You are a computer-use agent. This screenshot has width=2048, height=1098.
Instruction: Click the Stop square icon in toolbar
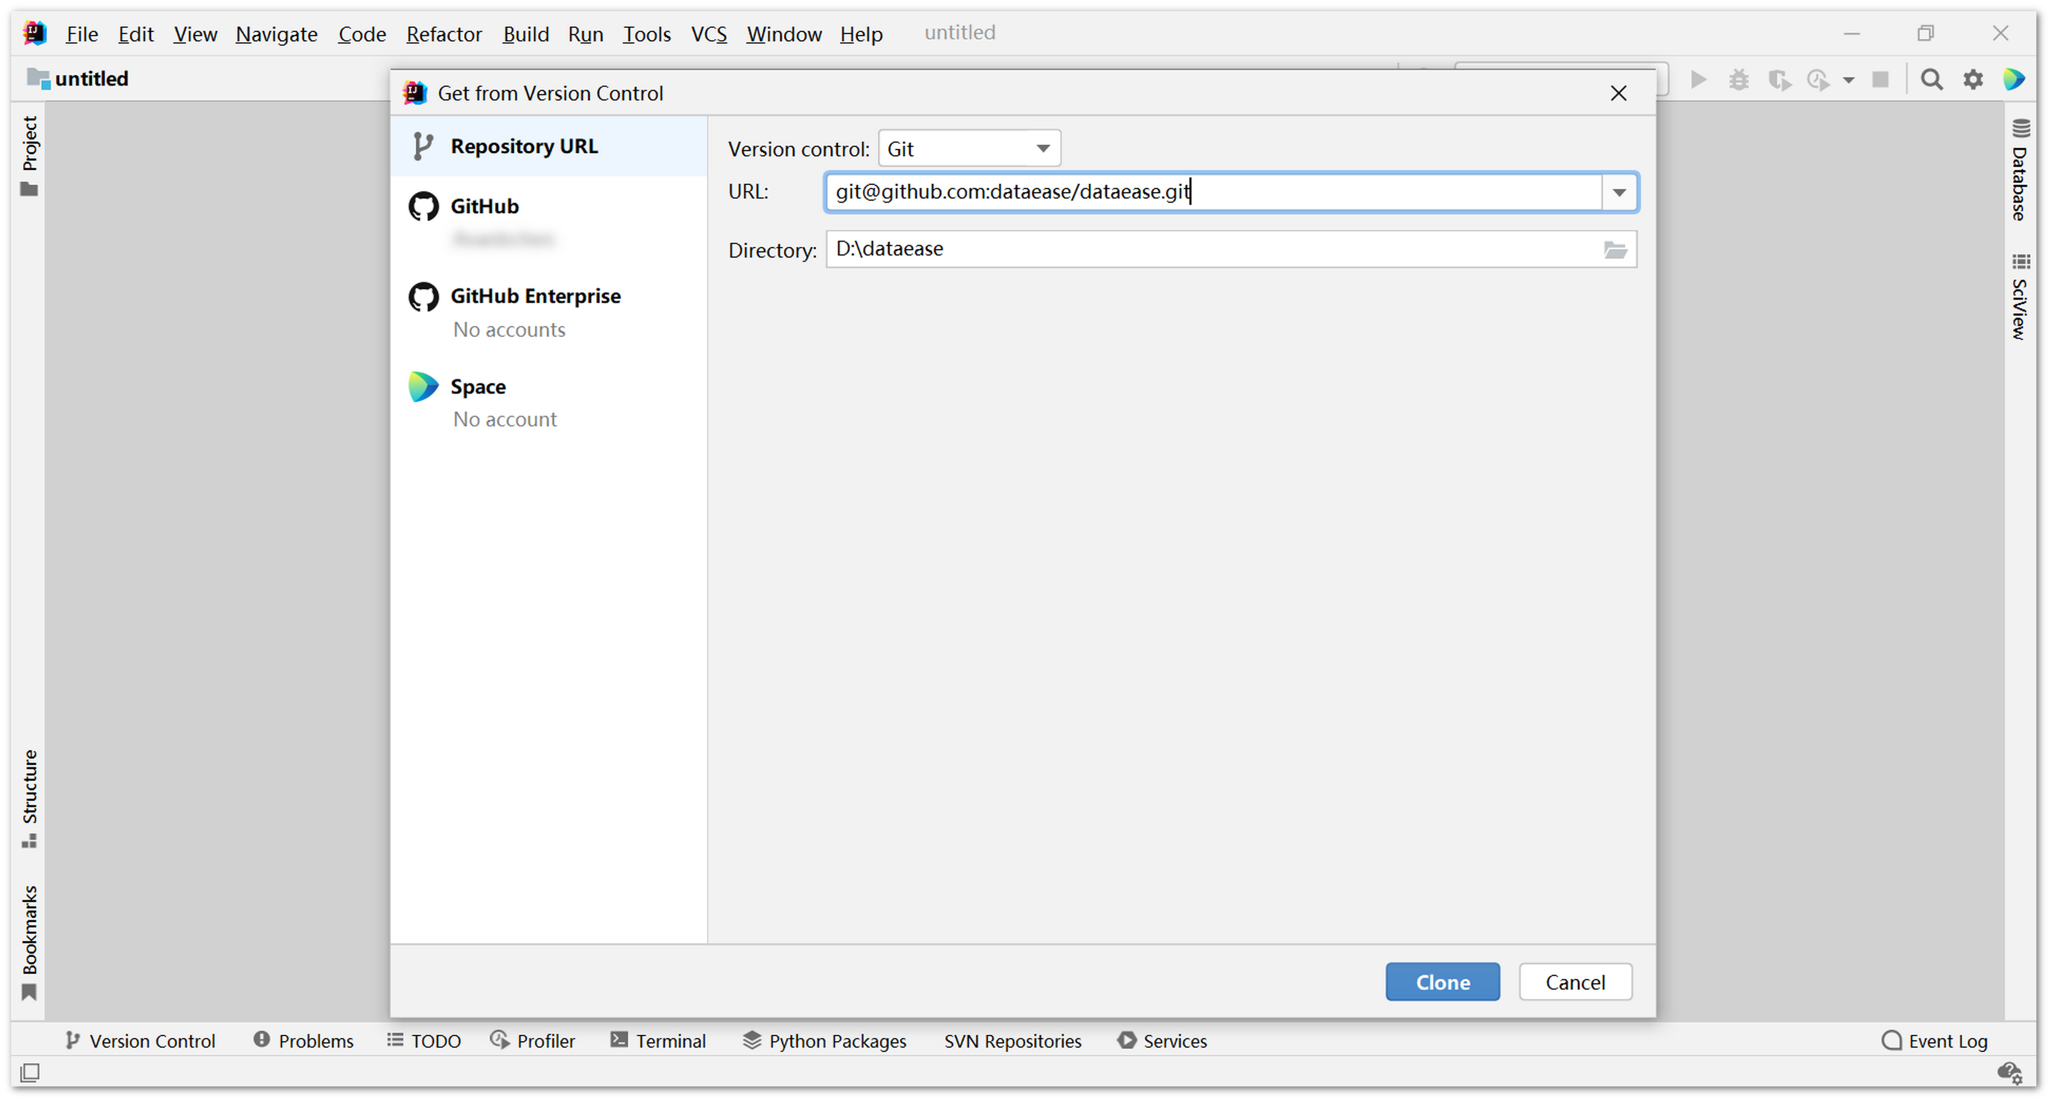click(1880, 80)
